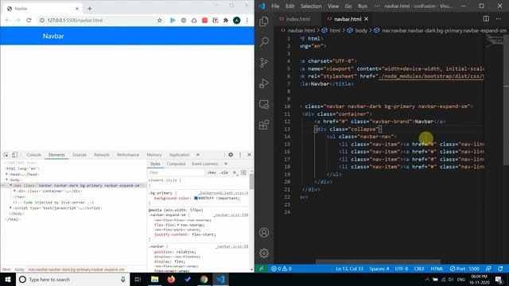Click the editor horizontal scrollbar

tap(378, 261)
